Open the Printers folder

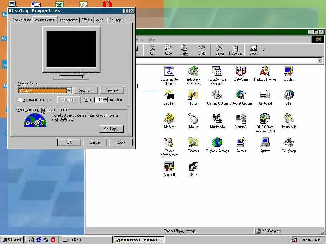click(x=193, y=145)
